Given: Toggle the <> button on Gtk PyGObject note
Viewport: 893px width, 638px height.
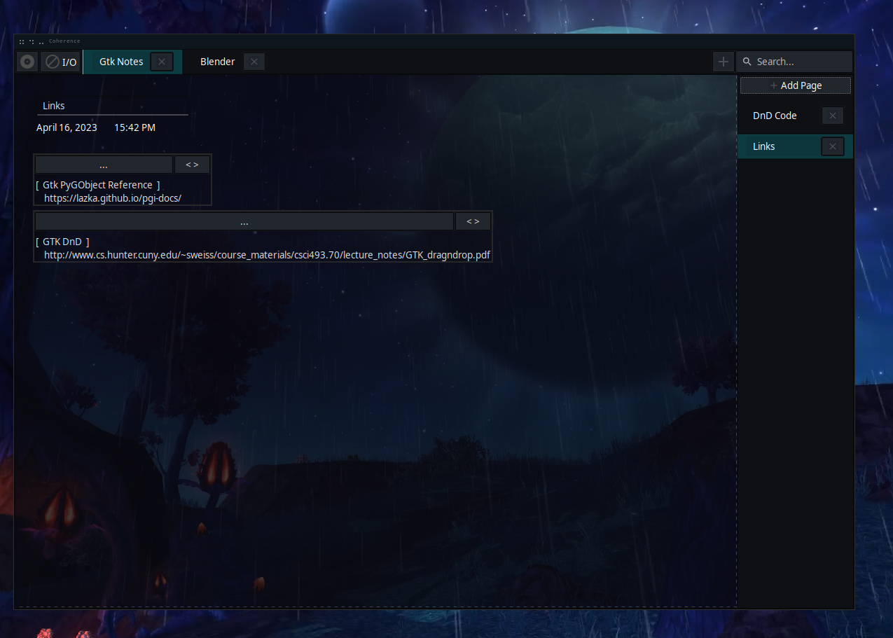Looking at the screenshot, I should tap(192, 165).
